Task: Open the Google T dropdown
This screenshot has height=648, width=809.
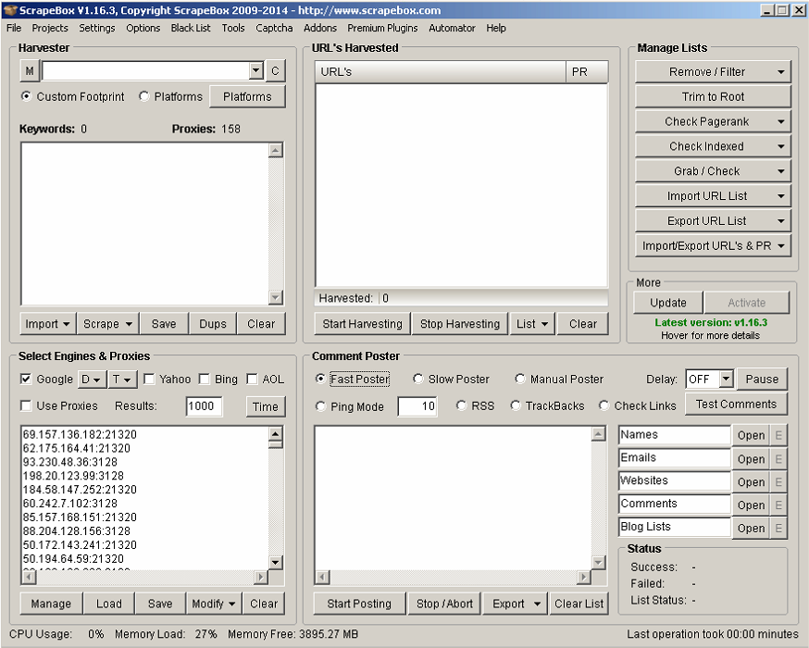Action: tap(122, 380)
